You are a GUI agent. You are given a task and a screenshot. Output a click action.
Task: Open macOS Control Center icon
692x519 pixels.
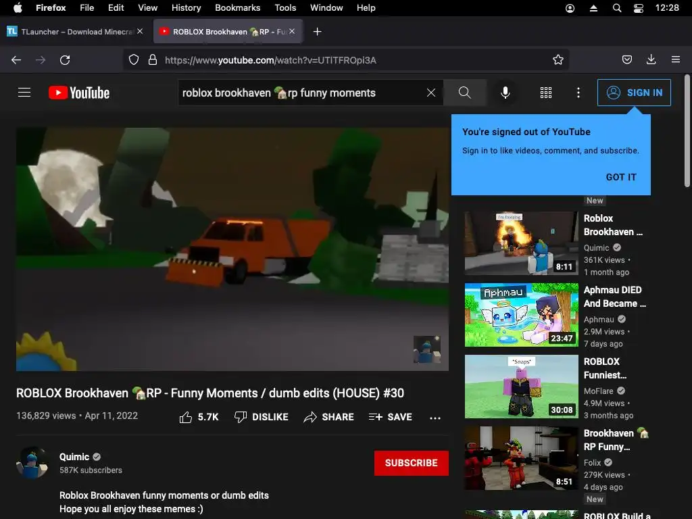(638, 8)
